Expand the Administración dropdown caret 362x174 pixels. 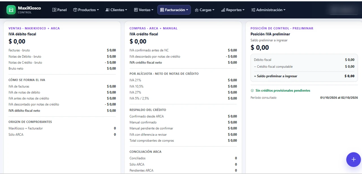click(x=285, y=10)
